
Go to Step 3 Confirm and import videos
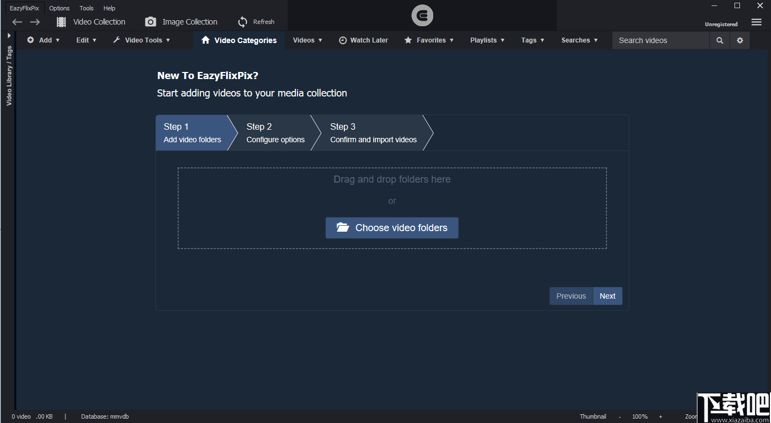(373, 132)
